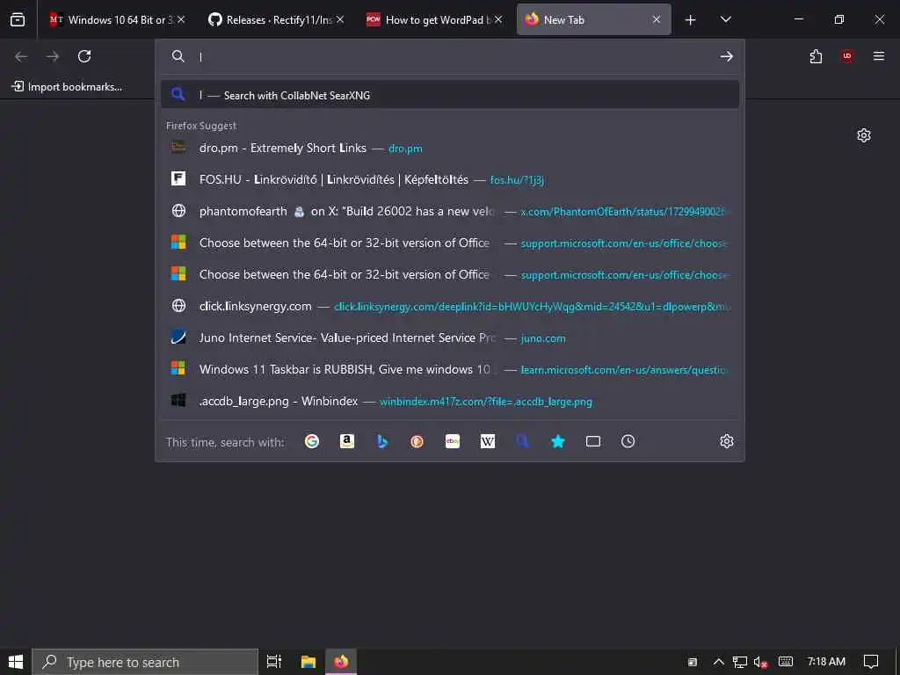
Task: Show hidden system tray icons chevron
Action: (x=718, y=662)
